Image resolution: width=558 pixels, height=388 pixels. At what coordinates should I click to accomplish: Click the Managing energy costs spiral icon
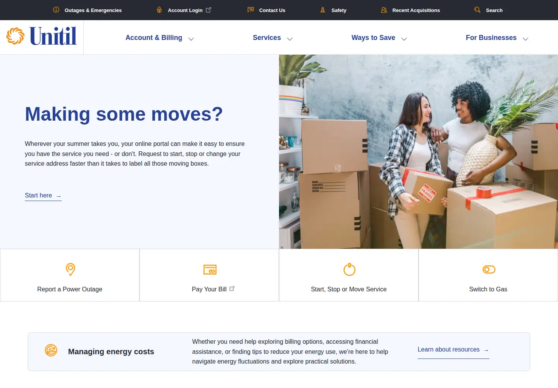coord(51,350)
